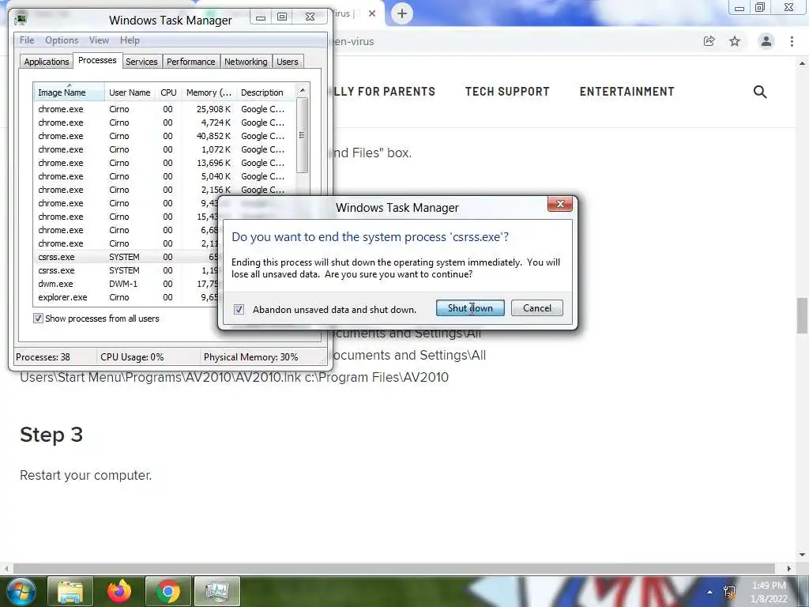Click the taskbar clock showing 1:49 PM
809x607 pixels.
[769, 592]
